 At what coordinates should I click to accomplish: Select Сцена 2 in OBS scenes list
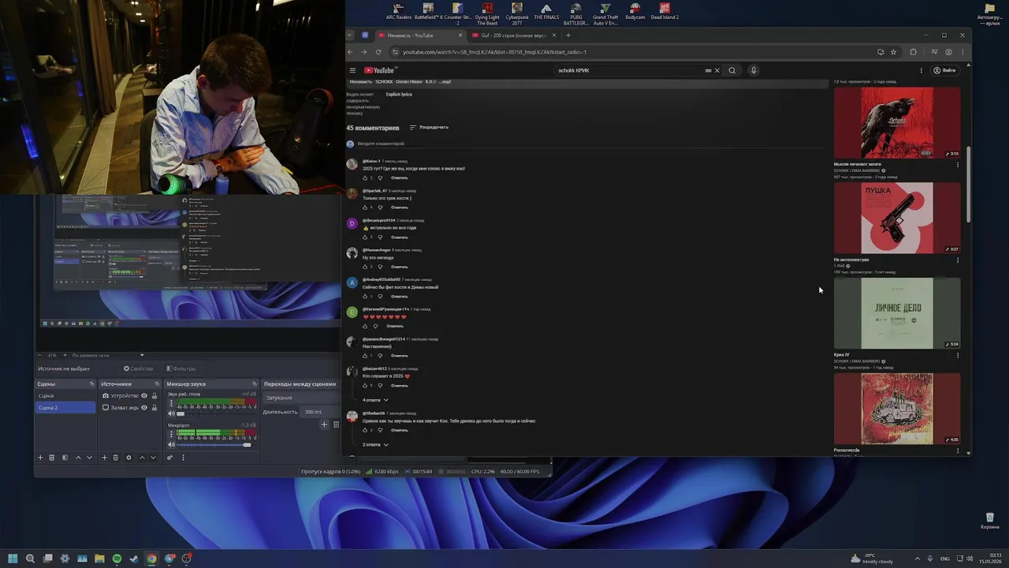coord(66,408)
